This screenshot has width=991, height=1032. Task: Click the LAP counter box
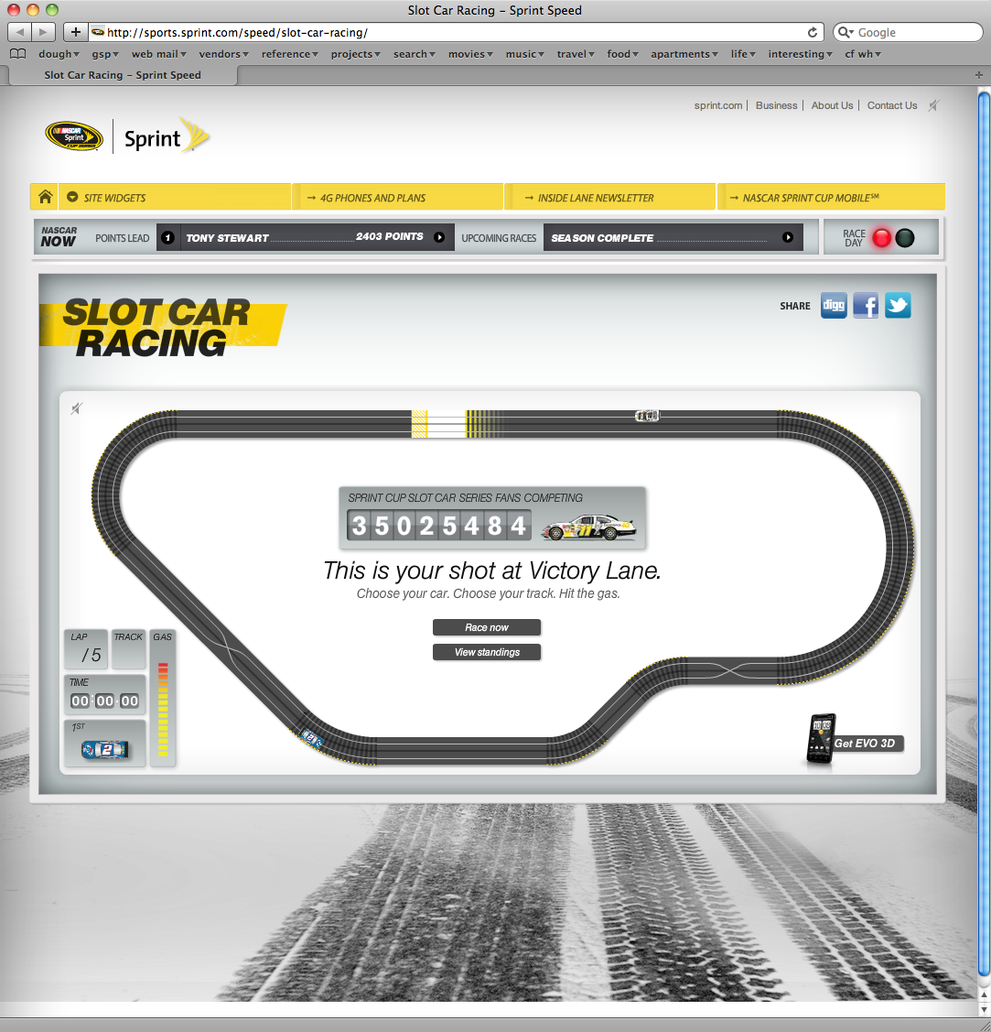[x=86, y=649]
